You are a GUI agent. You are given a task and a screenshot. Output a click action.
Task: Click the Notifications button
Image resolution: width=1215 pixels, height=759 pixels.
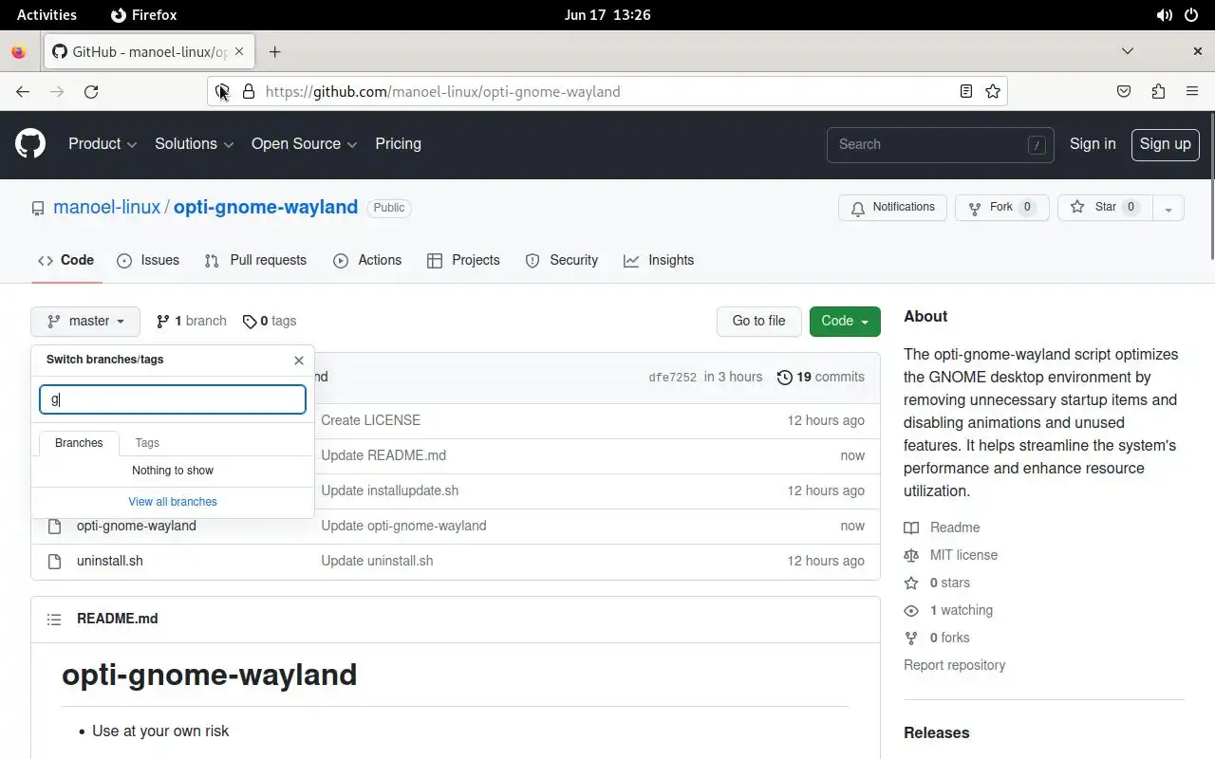coord(892,208)
